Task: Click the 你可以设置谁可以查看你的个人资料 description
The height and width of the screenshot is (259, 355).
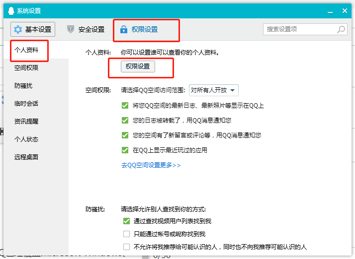Action: (x=170, y=53)
